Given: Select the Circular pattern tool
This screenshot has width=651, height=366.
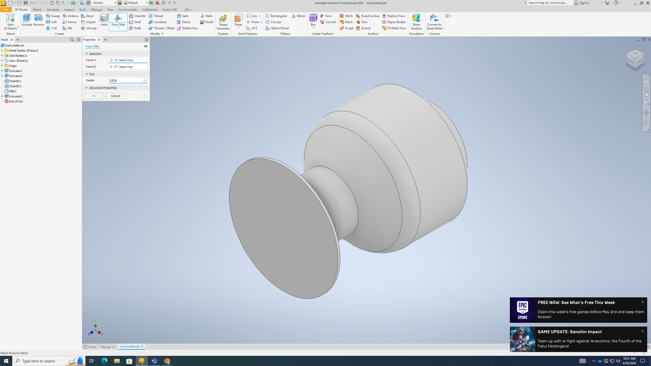Looking at the screenshot, I should tap(273, 22).
